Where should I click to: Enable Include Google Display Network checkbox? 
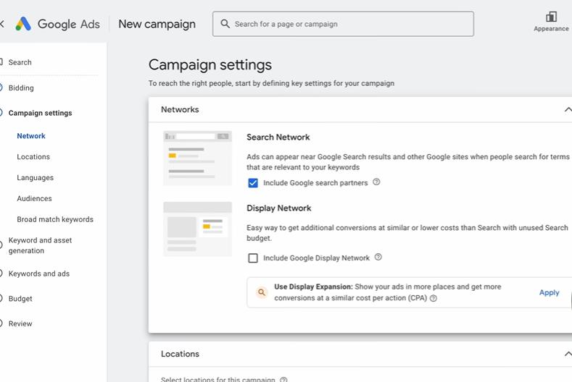point(253,258)
